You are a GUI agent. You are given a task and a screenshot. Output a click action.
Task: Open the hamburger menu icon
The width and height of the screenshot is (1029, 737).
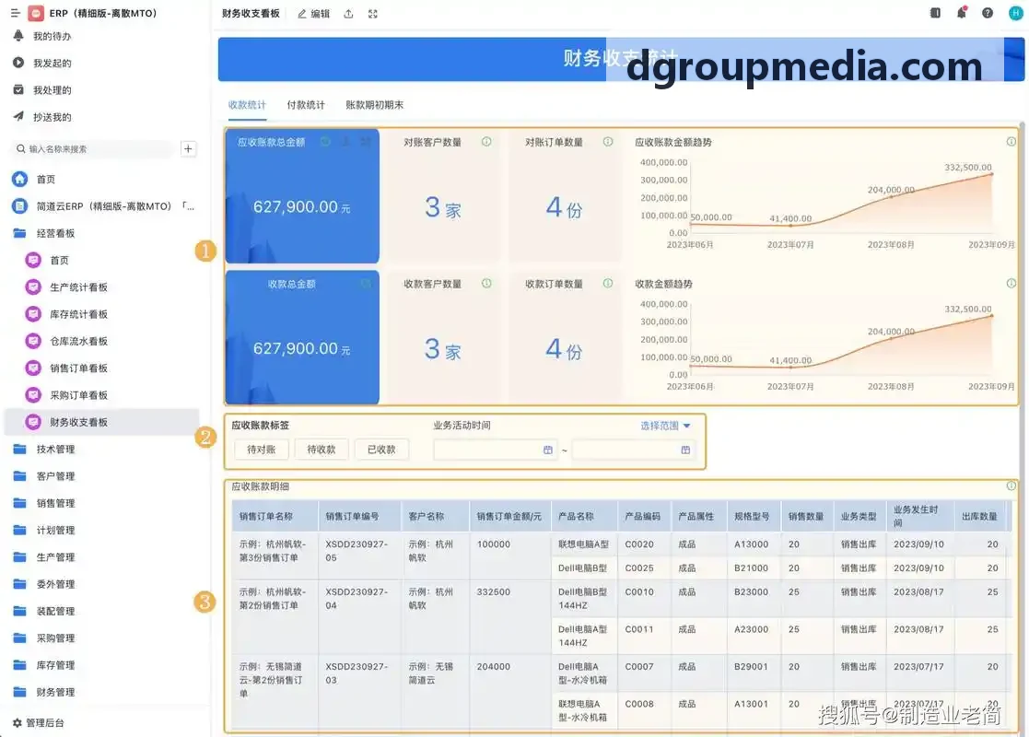(15, 13)
